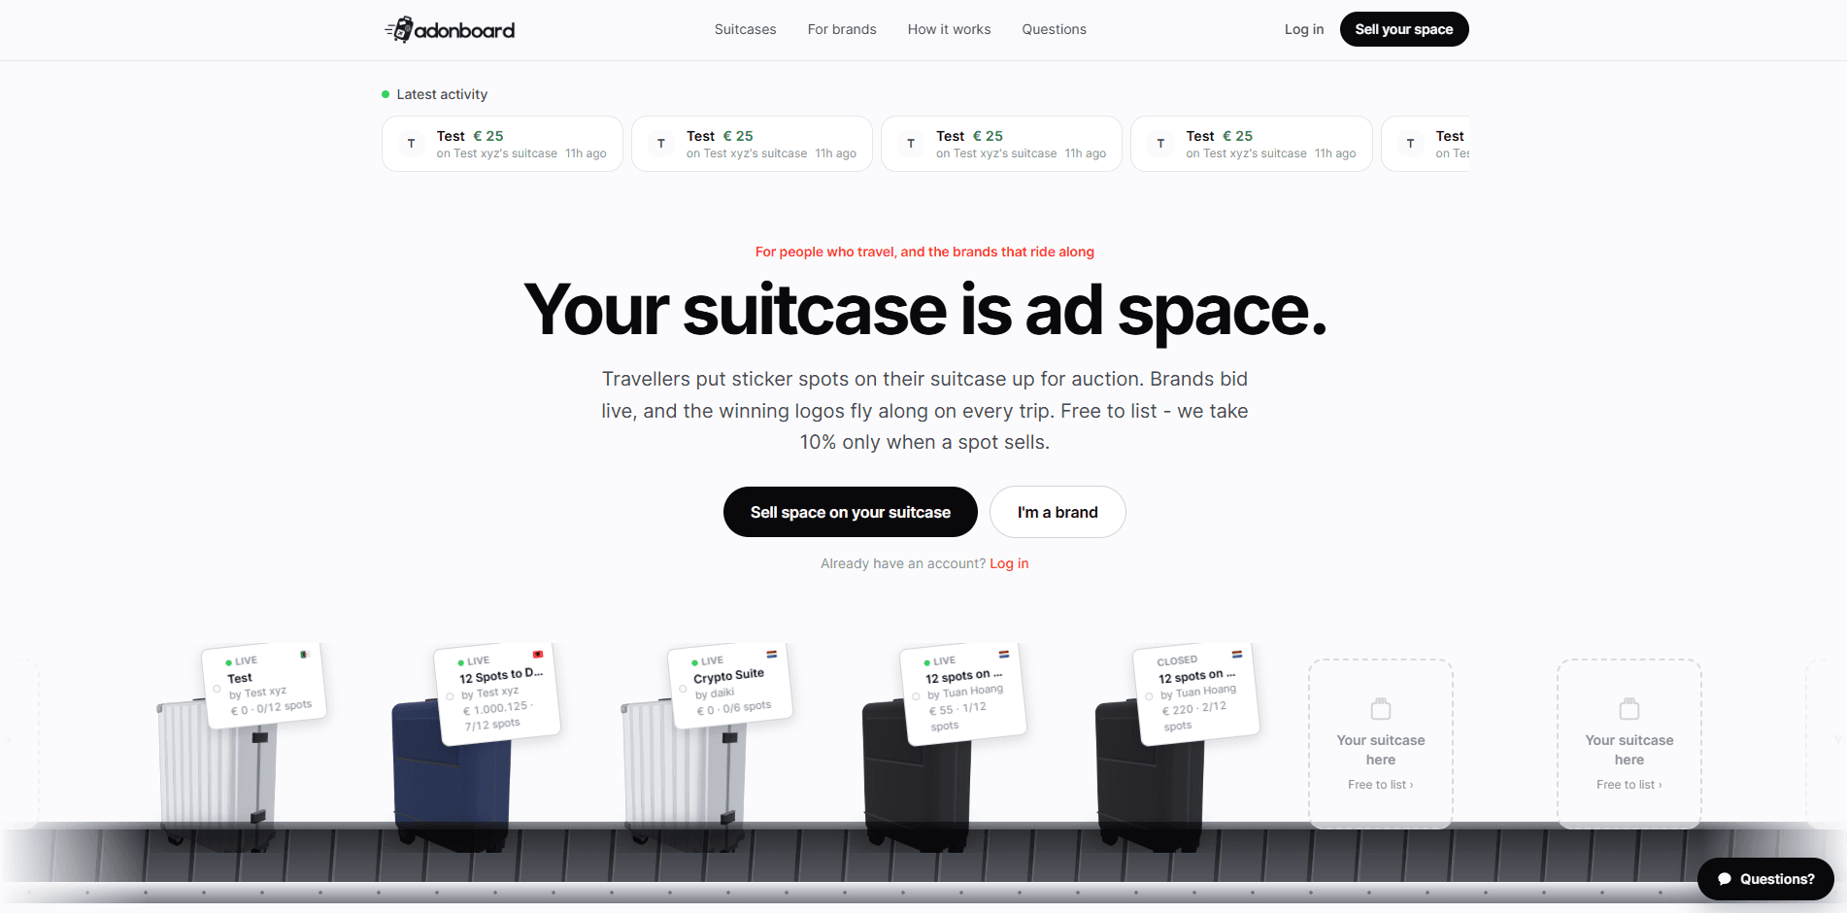Open the Crypto Suite tag by daiki
This screenshot has height=913, width=1847.
[730, 685]
